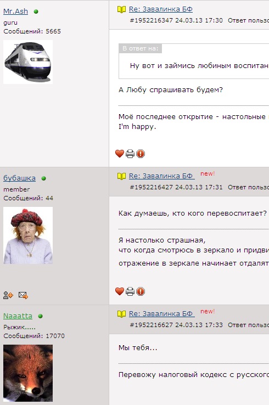Open 'Re: Завалинка БФ' title at 17:33
The width and height of the screenshot is (269, 405).
click(162, 314)
